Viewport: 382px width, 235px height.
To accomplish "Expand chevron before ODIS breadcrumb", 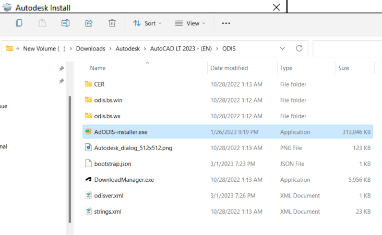I will point(217,48).
